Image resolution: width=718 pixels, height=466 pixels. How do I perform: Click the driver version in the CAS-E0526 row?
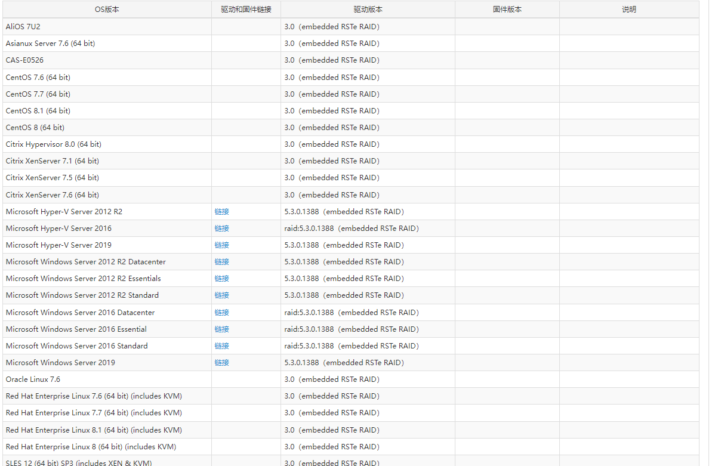pos(332,60)
